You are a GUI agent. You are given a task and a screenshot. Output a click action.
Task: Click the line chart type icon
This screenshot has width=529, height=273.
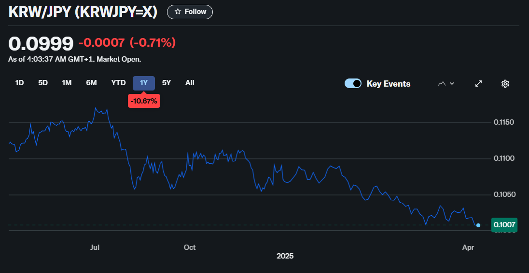(441, 84)
